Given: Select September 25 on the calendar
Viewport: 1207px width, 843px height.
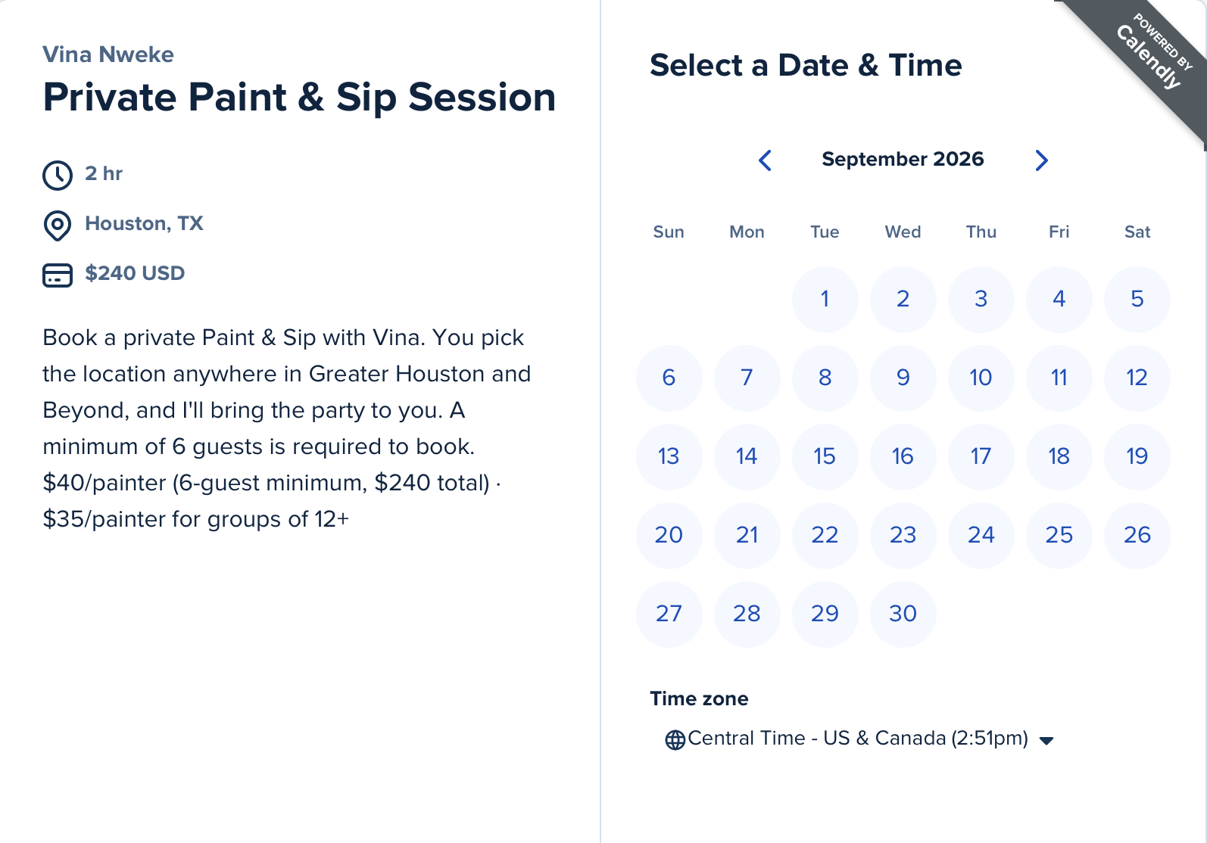Looking at the screenshot, I should pos(1059,535).
